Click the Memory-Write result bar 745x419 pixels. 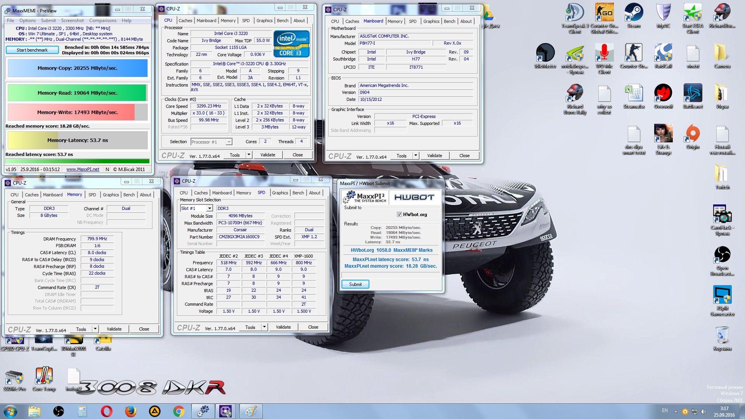click(78, 113)
